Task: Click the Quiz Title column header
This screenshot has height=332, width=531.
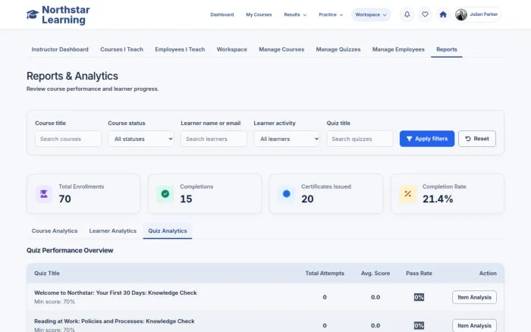Action: [47, 273]
